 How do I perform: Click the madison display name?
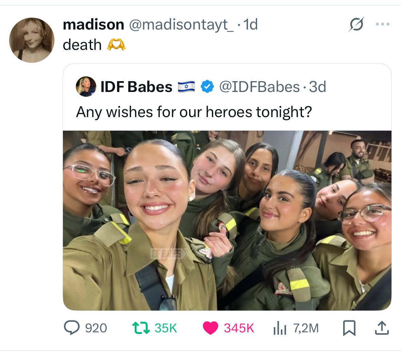[x=93, y=24]
